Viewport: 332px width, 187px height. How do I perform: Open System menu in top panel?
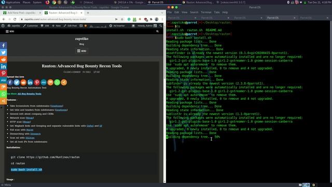[x=37, y=2]
